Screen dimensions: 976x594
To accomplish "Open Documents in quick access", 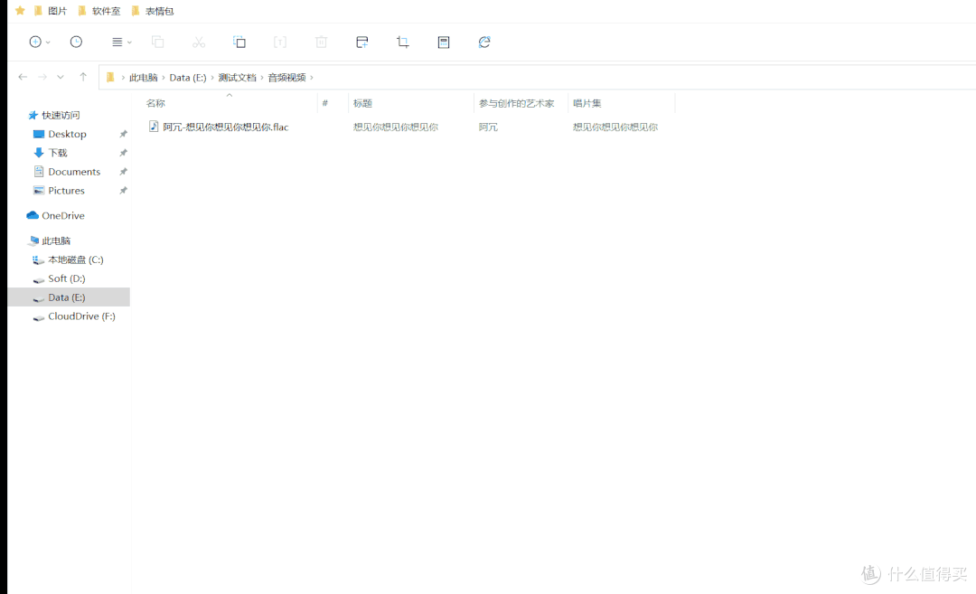I will point(74,171).
